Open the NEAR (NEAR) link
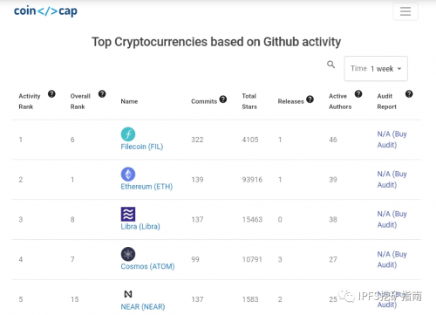436x315 pixels. click(143, 306)
